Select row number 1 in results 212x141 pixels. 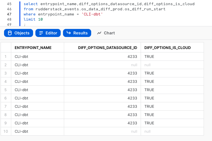tap(5, 56)
